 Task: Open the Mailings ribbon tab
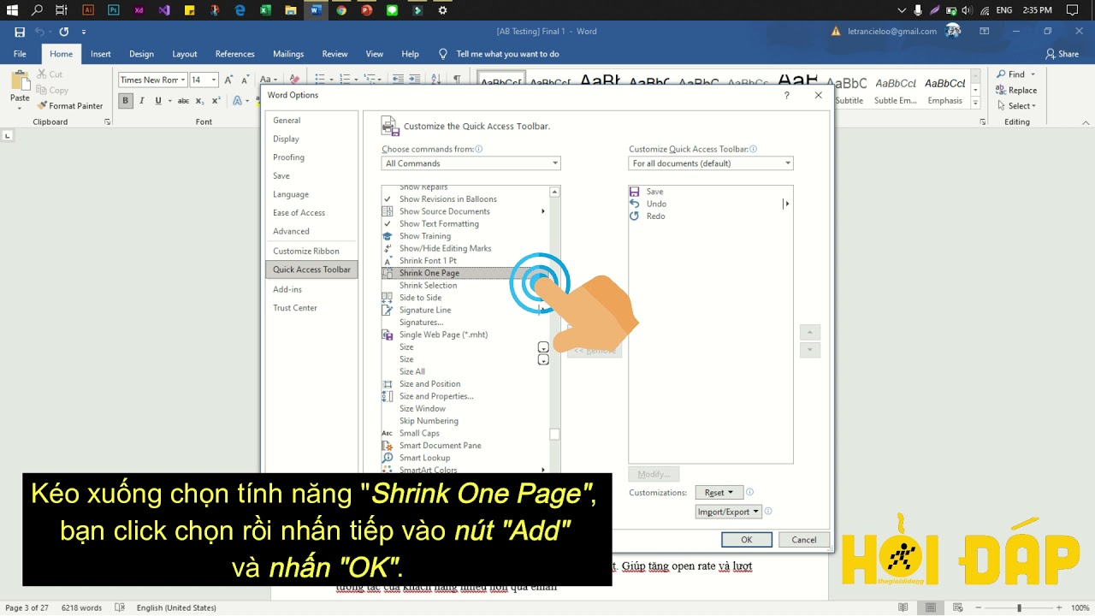tap(288, 54)
